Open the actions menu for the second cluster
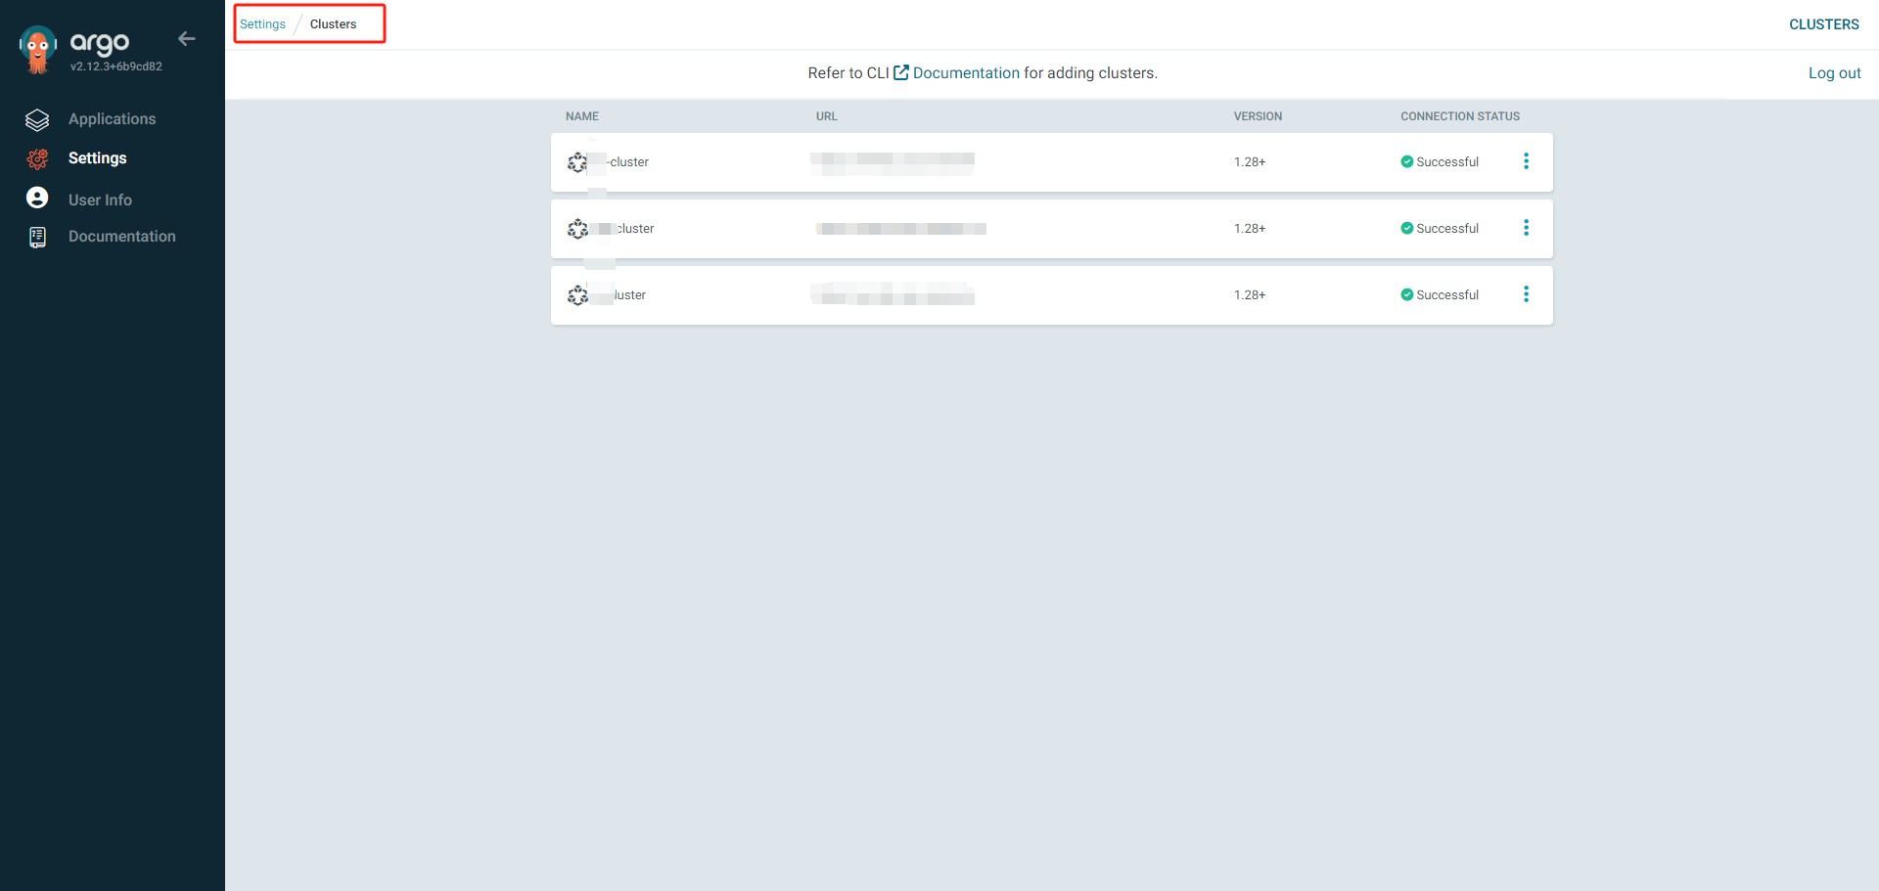Screen dimensions: 1879x891 (x=1526, y=228)
